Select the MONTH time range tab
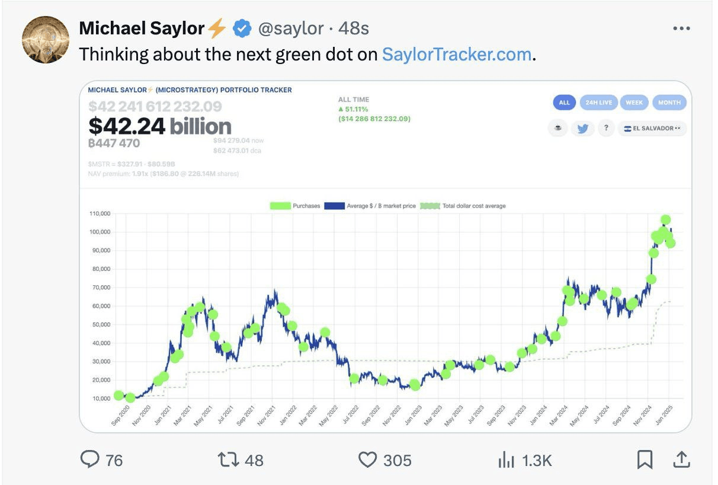This screenshot has width=718, height=485. click(669, 103)
